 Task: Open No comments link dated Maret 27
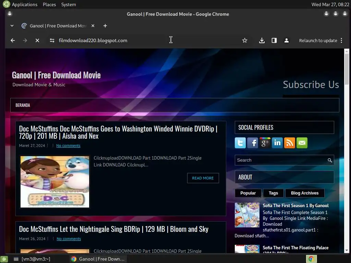click(x=68, y=146)
